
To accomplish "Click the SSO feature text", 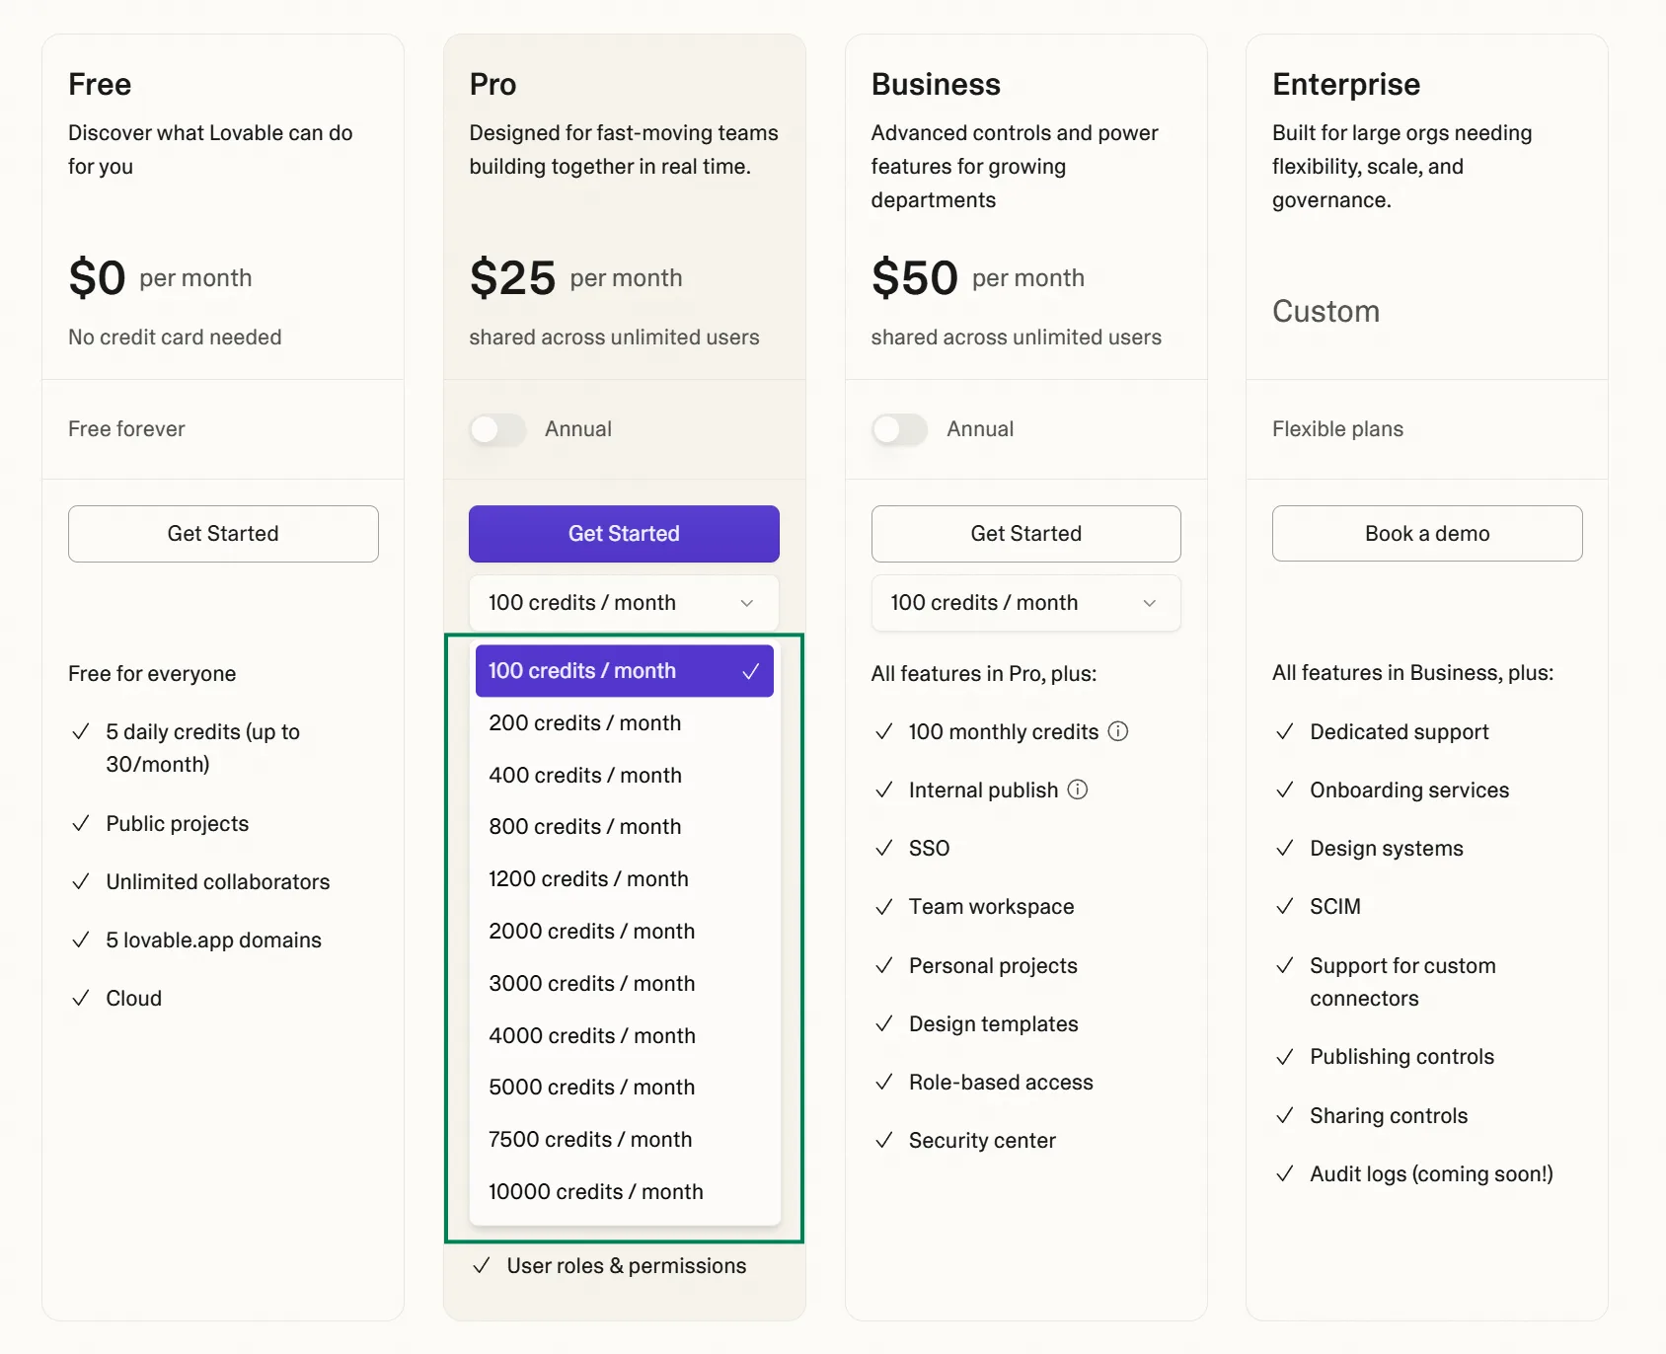I will [929, 849].
